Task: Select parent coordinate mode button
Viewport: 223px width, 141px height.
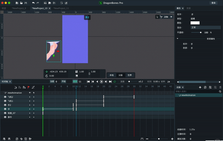Action: pos(120,75)
